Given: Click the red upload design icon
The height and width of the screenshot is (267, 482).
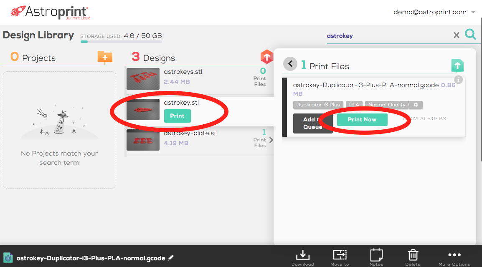Looking at the screenshot, I should 266,57.
